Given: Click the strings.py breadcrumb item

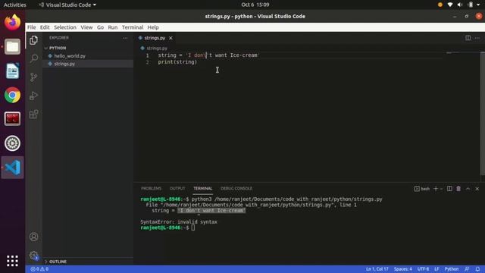Looking at the screenshot, I should point(157,49).
